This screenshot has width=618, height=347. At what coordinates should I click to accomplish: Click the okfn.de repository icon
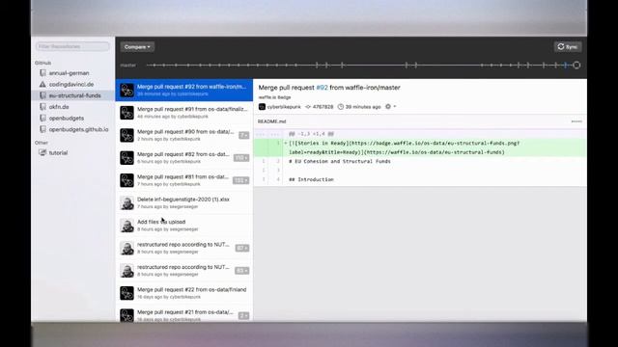42,107
